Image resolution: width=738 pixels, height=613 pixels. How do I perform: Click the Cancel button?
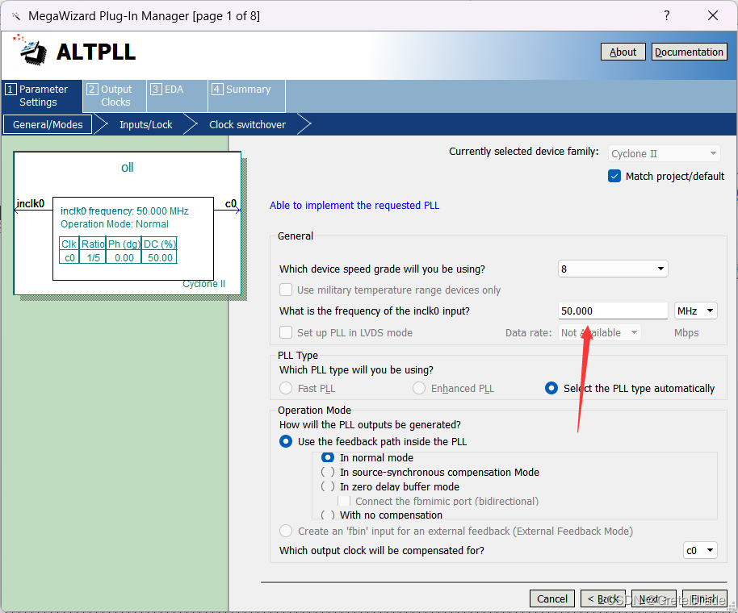pos(552,598)
